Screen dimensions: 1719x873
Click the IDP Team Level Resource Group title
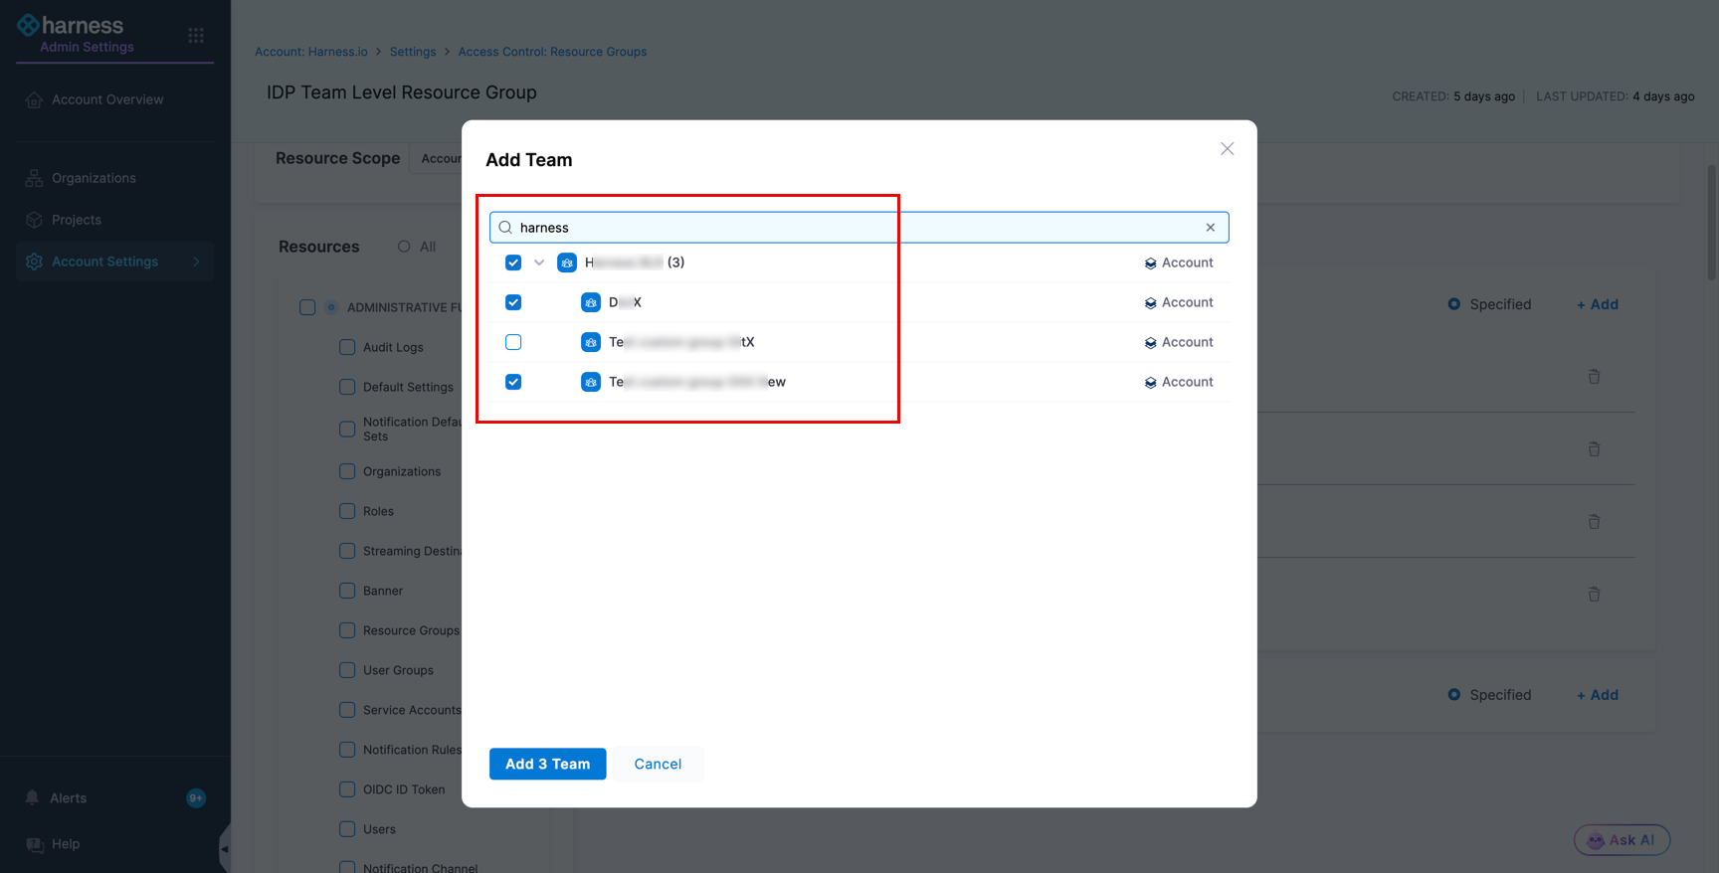402,92
